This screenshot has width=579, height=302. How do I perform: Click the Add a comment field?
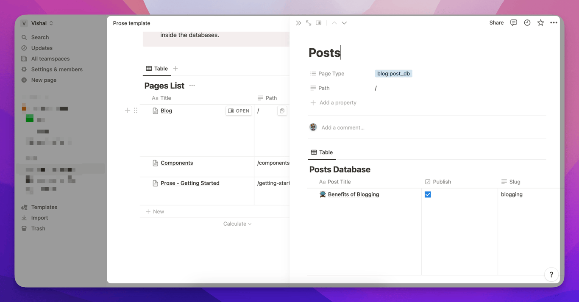tap(343, 127)
